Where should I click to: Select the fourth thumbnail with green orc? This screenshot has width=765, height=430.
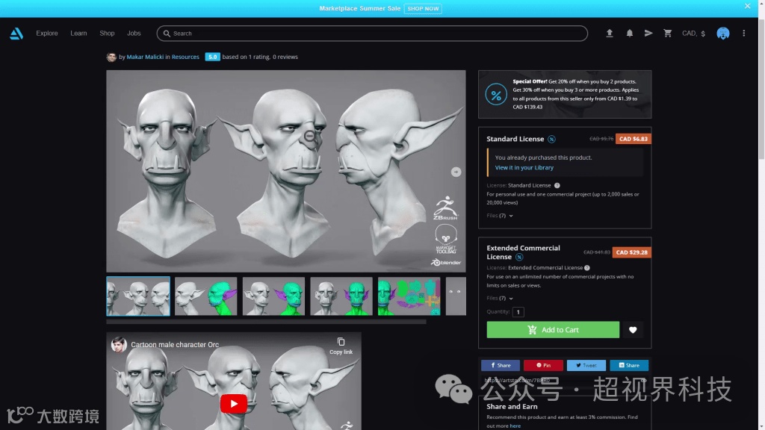tap(341, 296)
